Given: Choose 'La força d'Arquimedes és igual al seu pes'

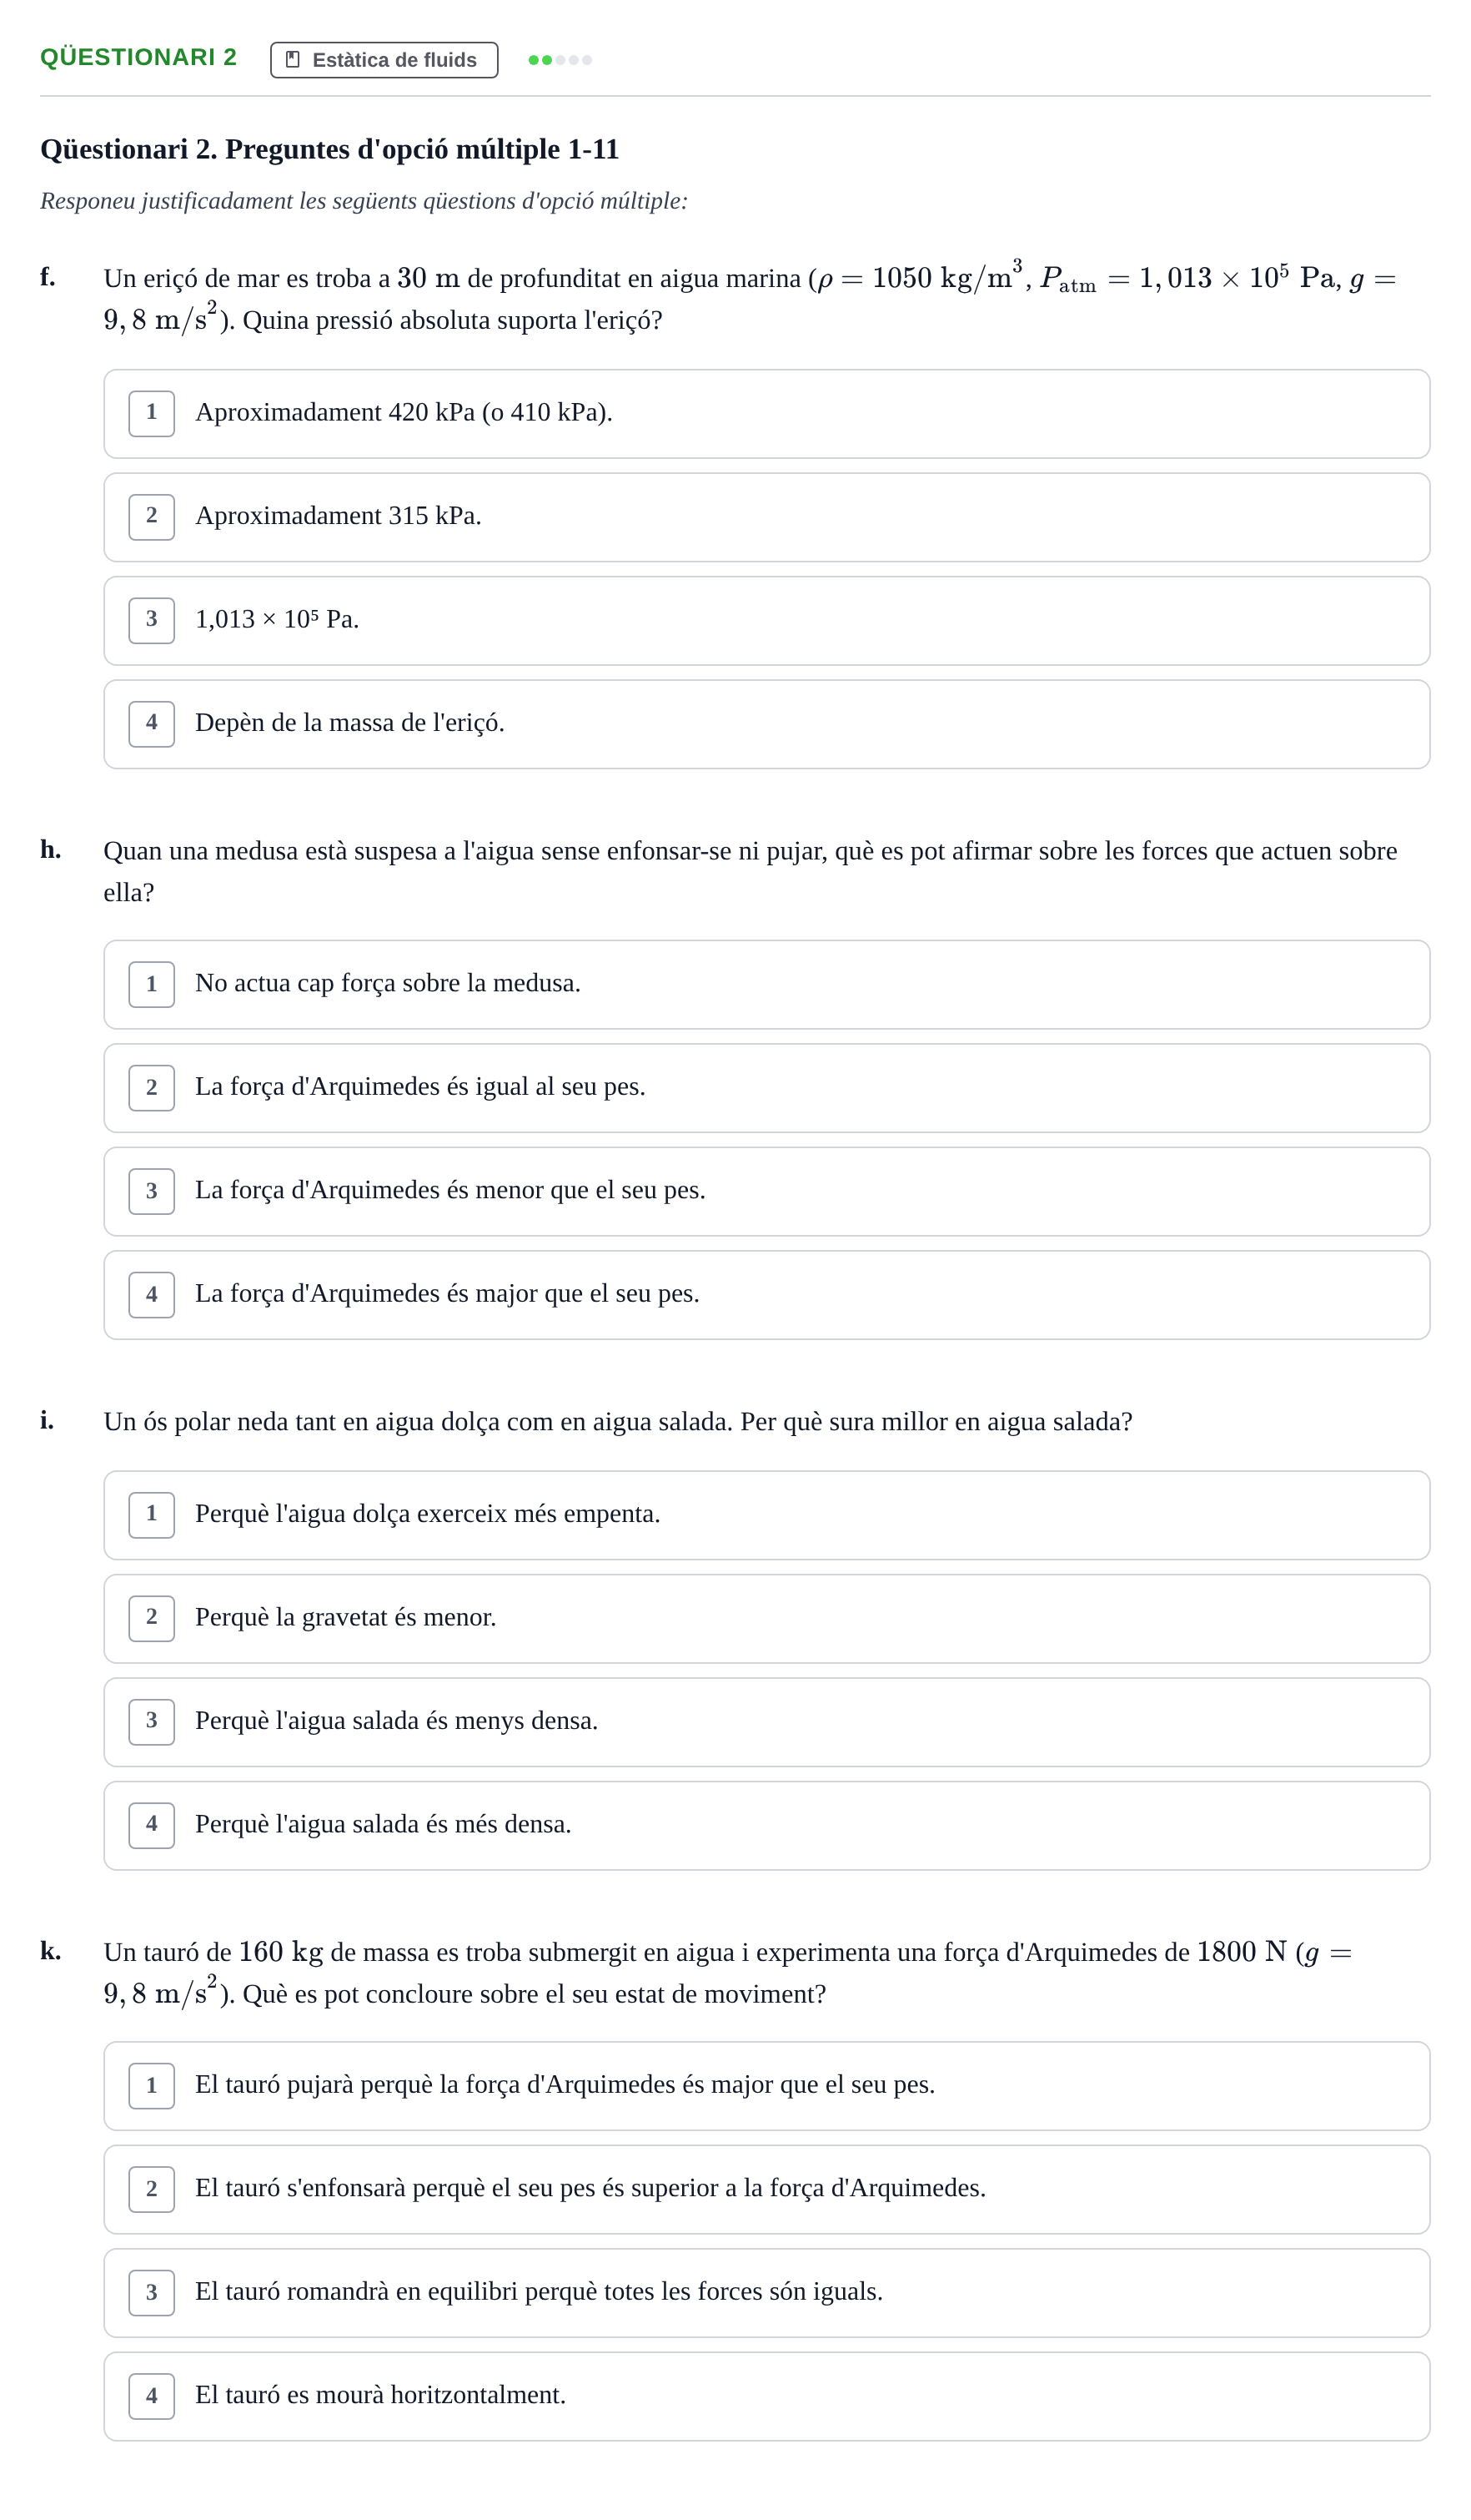Looking at the screenshot, I should (766, 1088).
